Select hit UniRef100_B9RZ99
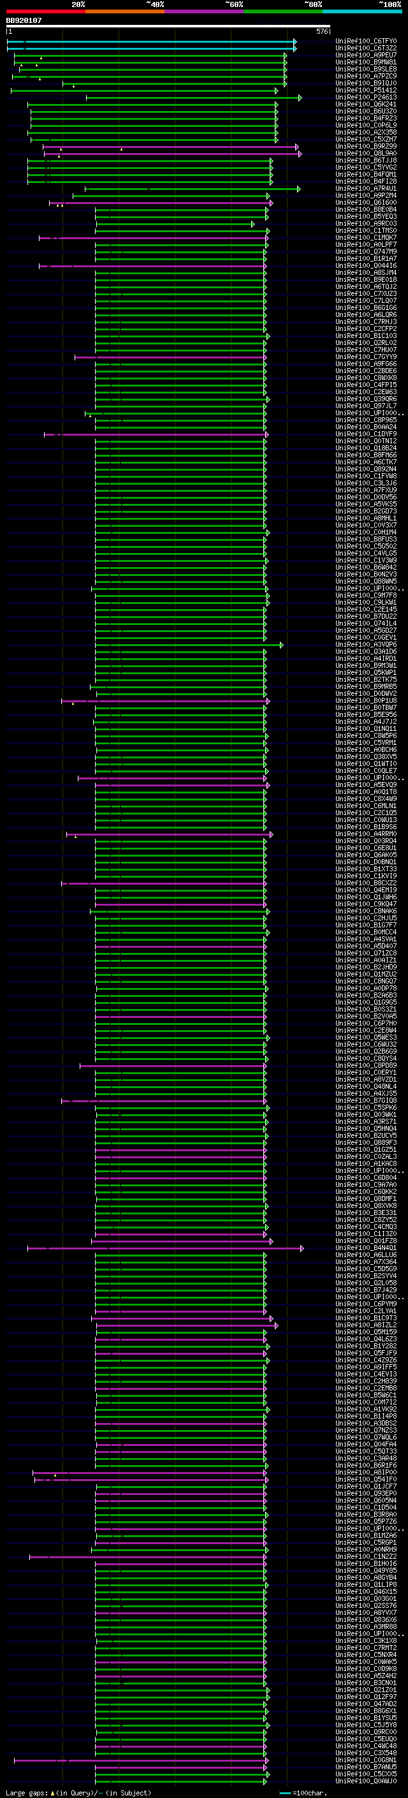The image size is (408, 1798). point(366,147)
